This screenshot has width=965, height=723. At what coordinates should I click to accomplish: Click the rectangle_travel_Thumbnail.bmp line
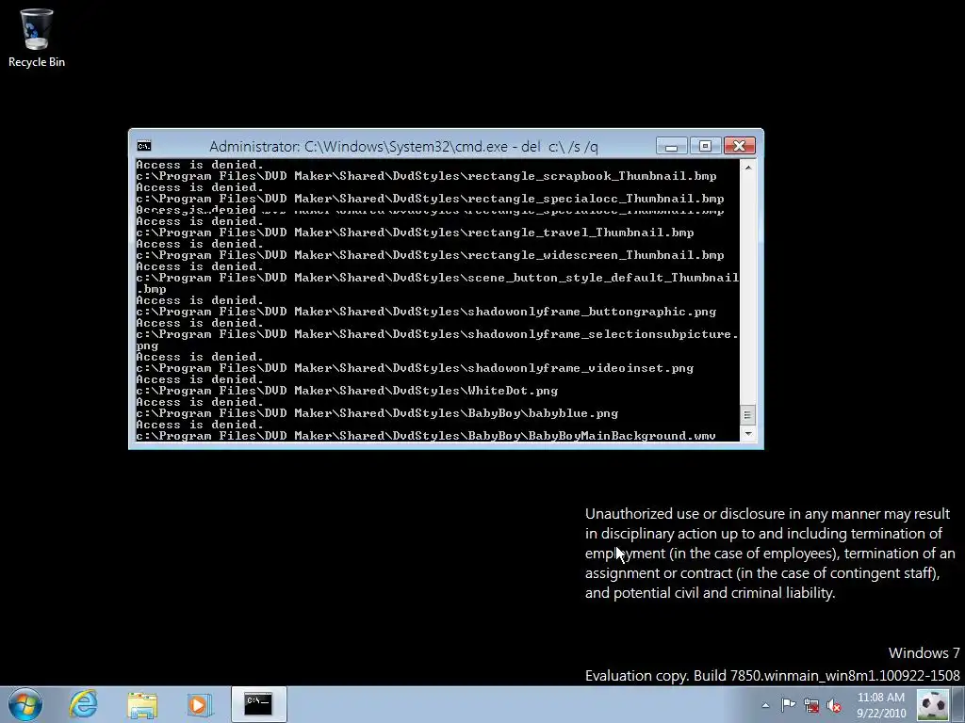(x=415, y=233)
